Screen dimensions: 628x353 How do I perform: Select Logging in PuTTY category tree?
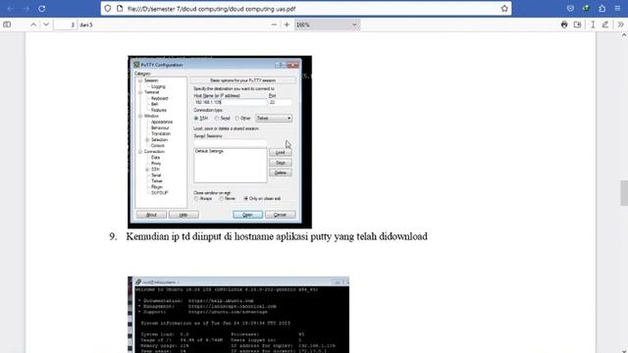point(158,86)
